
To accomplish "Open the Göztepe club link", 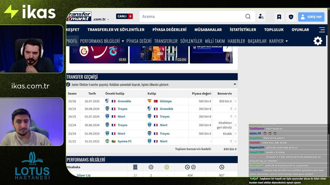I will click(166, 101).
